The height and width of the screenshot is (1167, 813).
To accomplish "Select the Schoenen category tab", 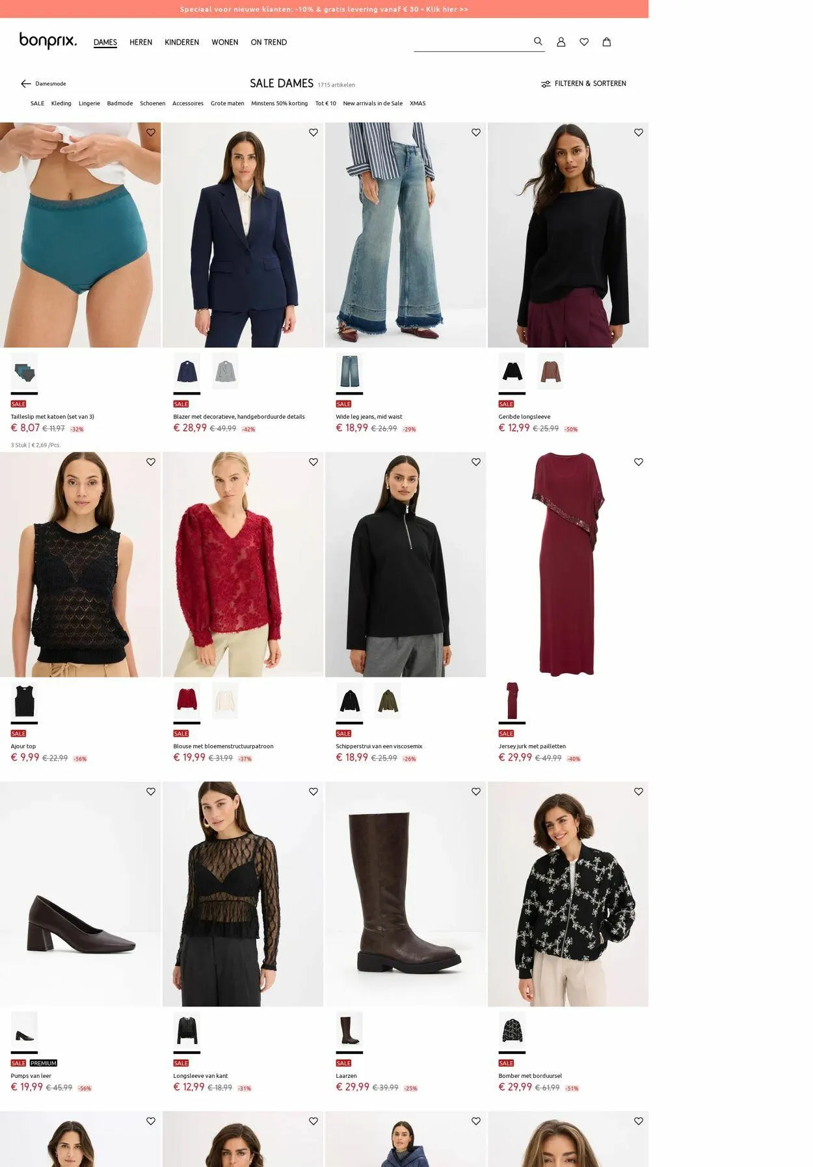I will pyautogui.click(x=152, y=103).
